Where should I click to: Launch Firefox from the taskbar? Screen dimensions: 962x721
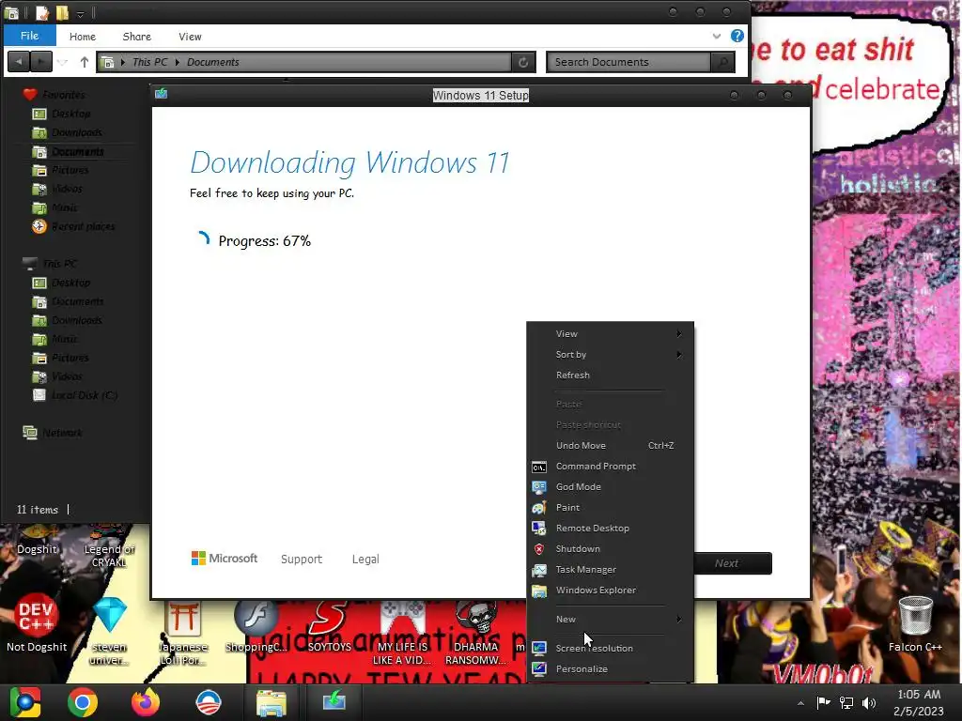click(146, 702)
